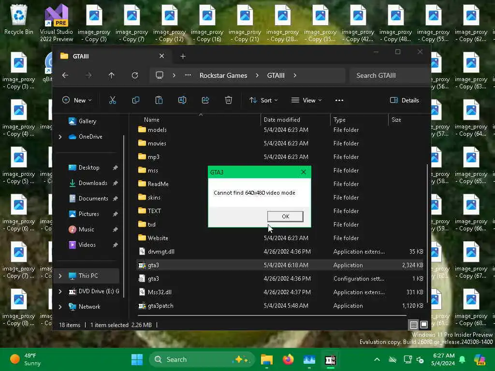Add a new File Explorer tab
Screen dimensions: 495x371
[x=183, y=56]
